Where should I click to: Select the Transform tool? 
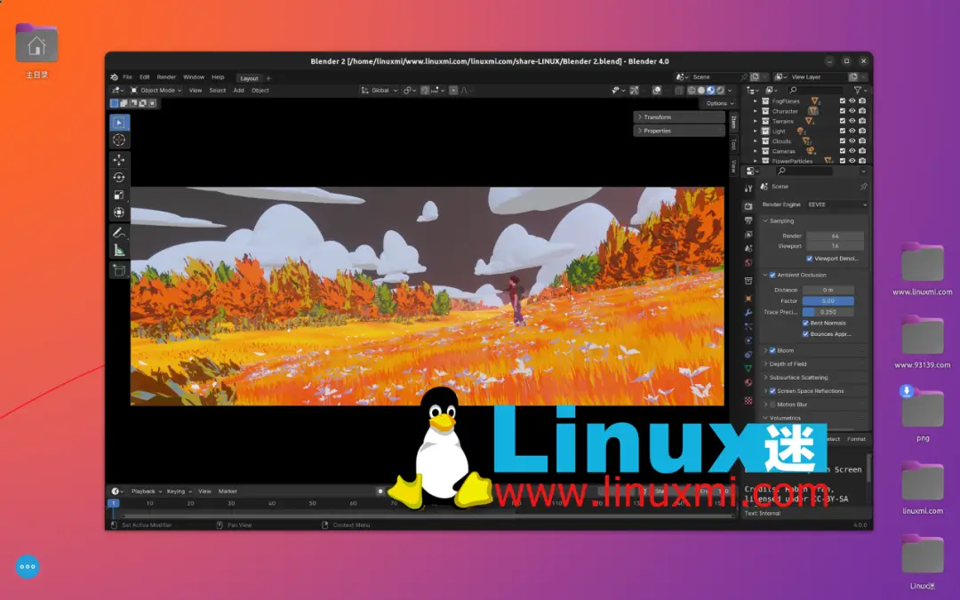pyautogui.click(x=119, y=212)
